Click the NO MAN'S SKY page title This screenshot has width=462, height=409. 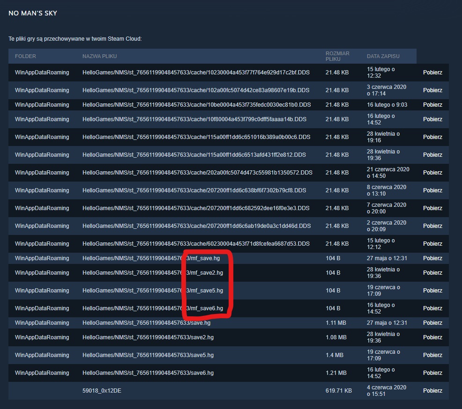pyautogui.click(x=33, y=13)
